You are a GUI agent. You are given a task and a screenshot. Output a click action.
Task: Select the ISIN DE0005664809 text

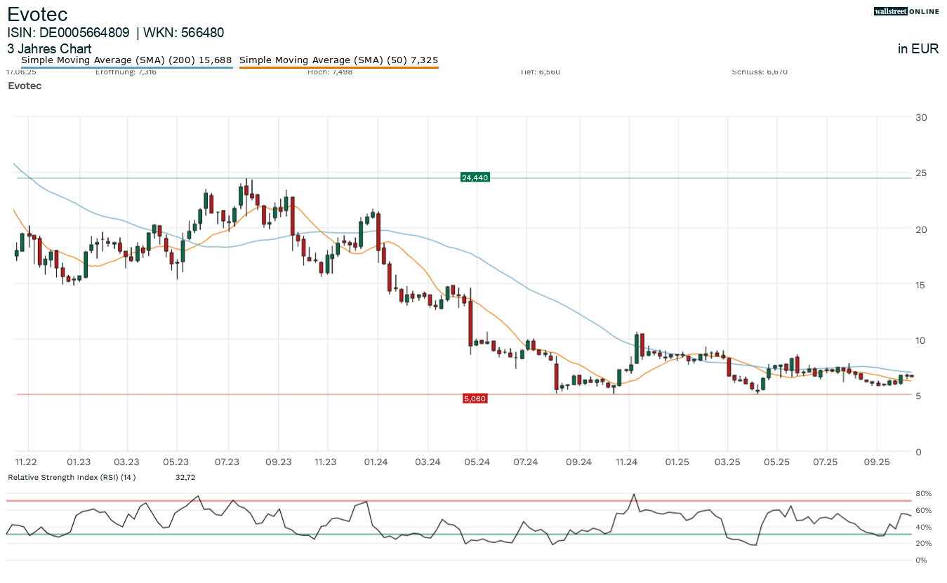click(68, 32)
